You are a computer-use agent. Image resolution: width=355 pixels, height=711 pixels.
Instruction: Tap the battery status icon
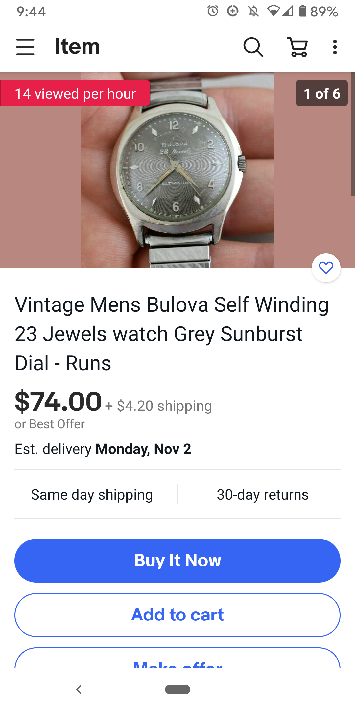pyautogui.click(x=303, y=11)
